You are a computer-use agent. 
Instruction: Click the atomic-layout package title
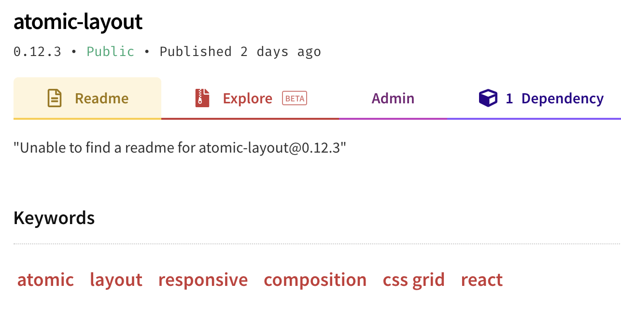(x=78, y=21)
